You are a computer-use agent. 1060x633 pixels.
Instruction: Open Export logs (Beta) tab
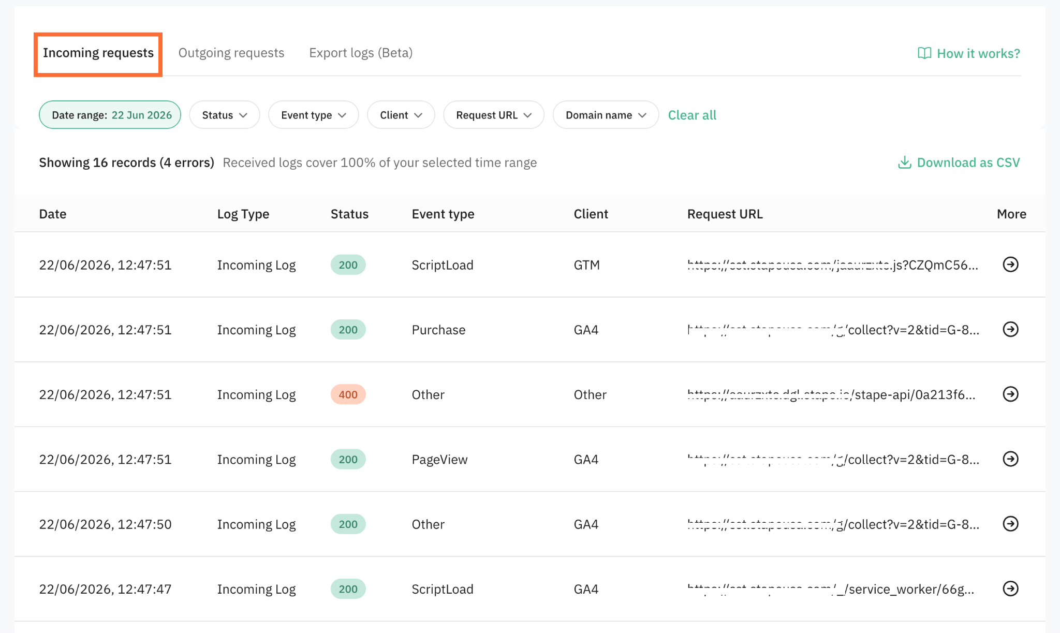[x=361, y=53]
